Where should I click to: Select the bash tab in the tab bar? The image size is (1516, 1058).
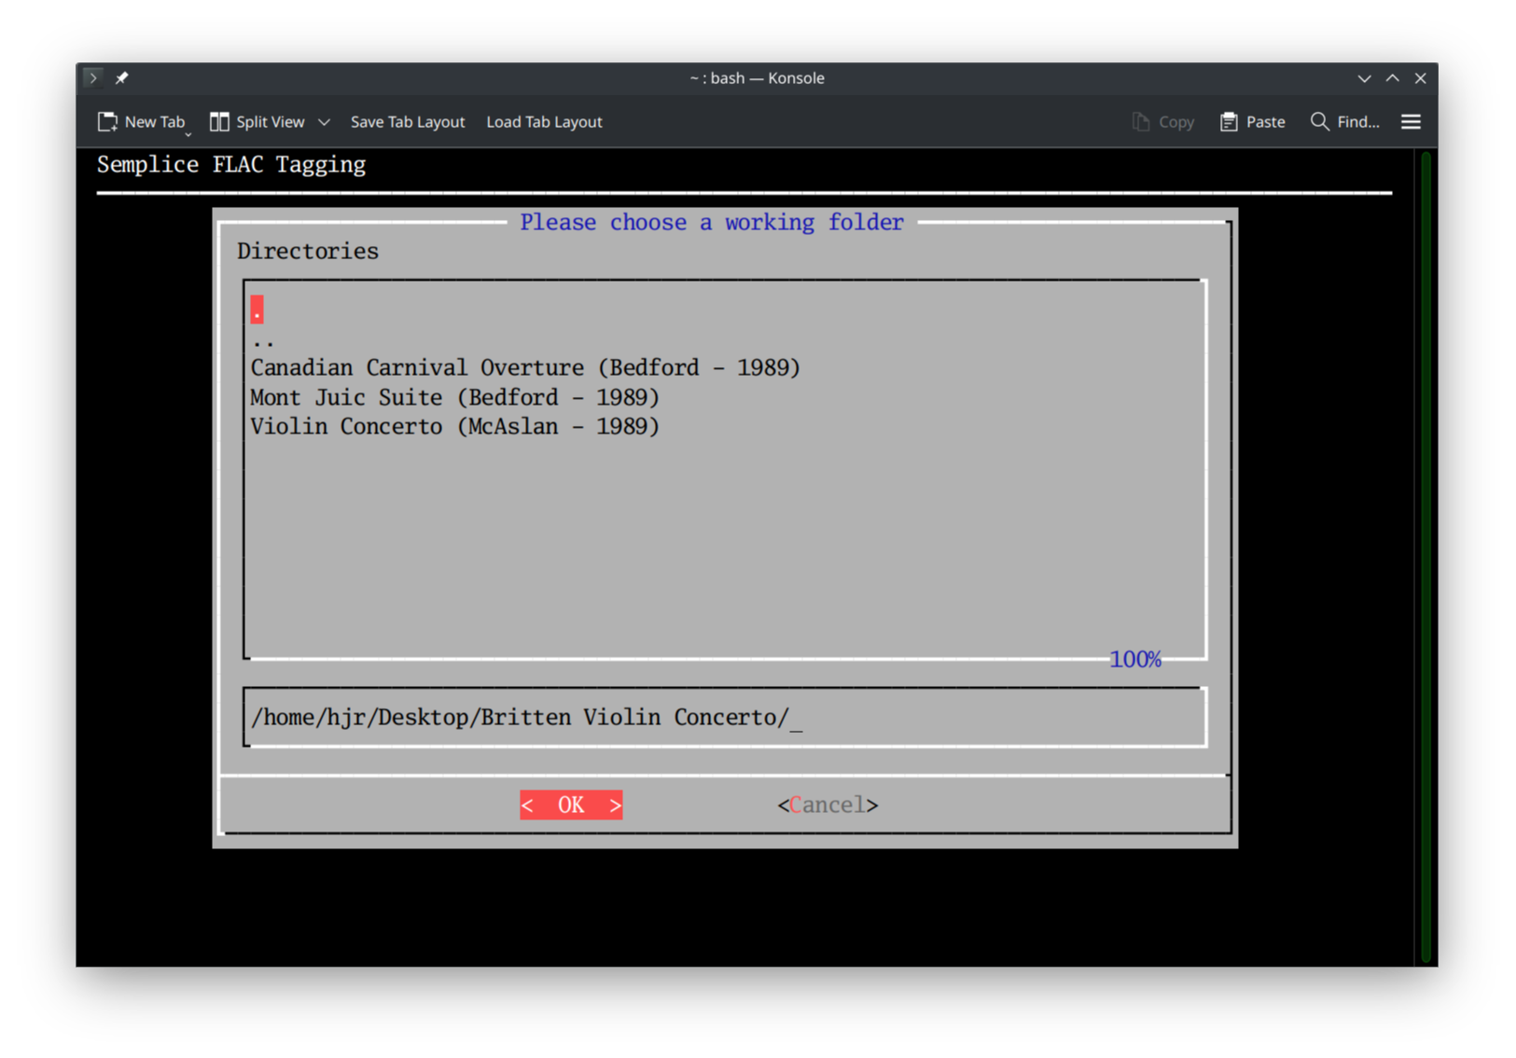click(758, 77)
